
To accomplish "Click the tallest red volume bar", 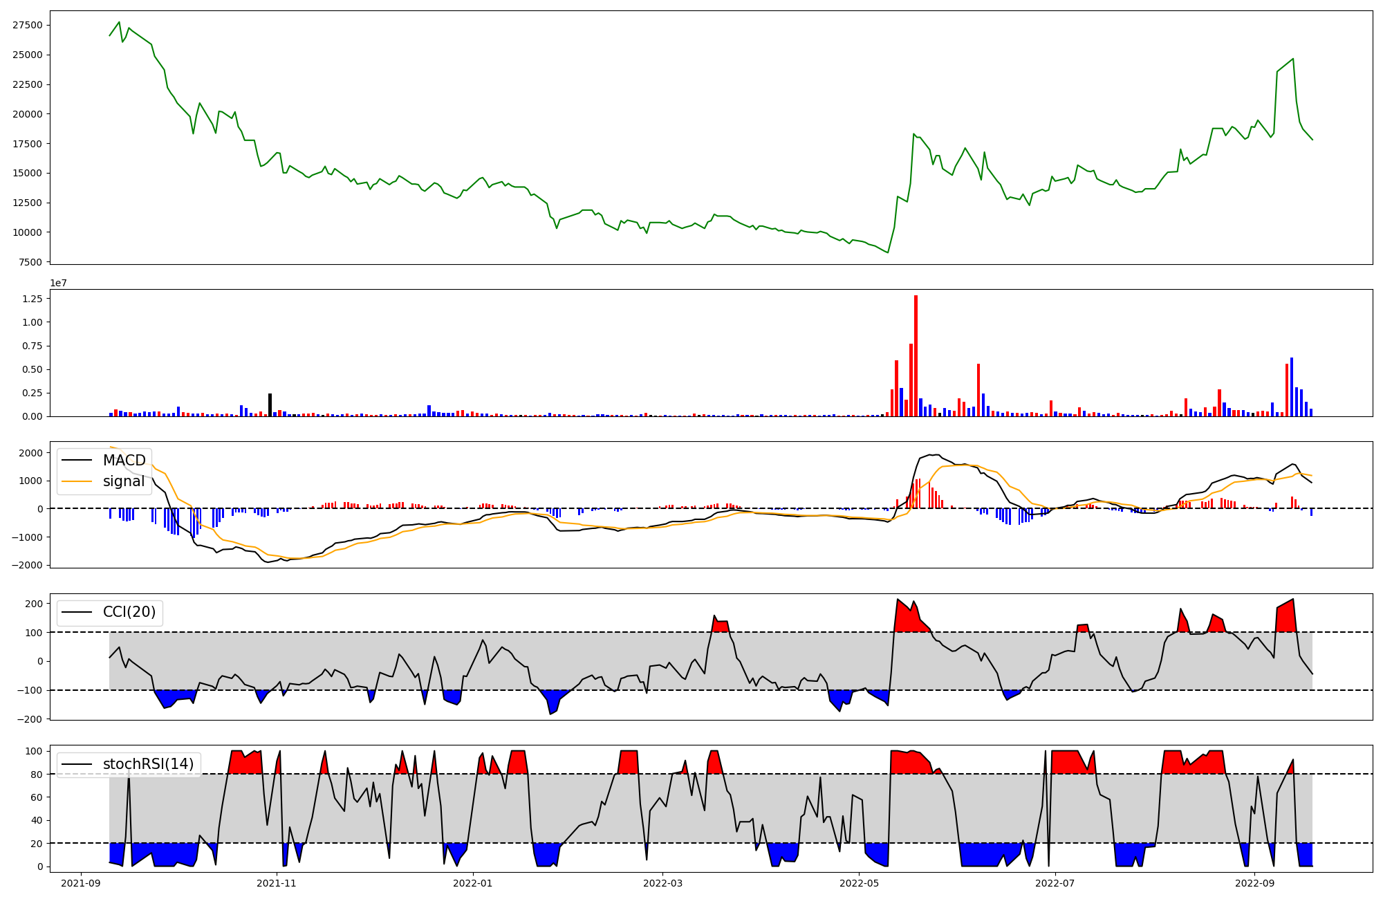I will tap(916, 356).
